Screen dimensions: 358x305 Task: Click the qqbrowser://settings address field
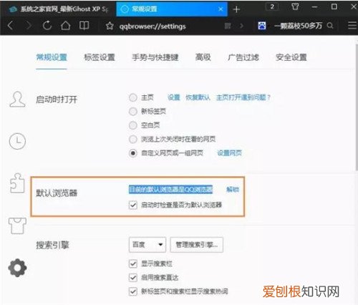153,26
